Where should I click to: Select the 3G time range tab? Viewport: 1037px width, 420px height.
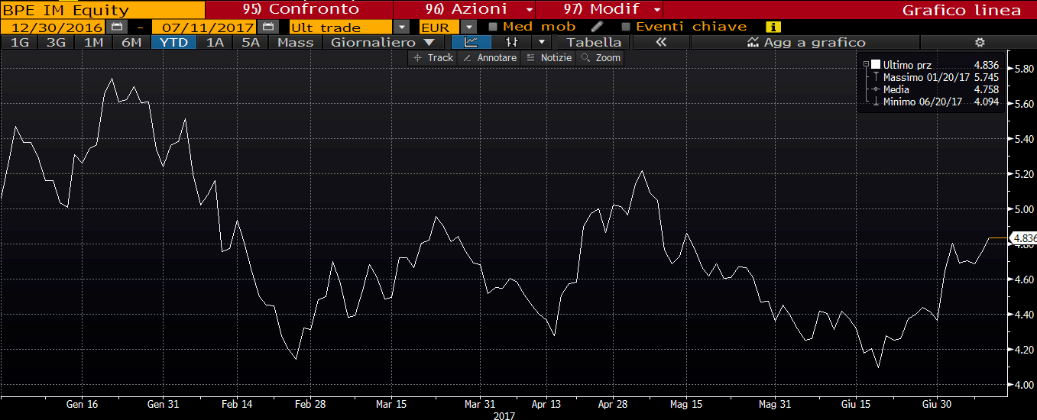coord(56,42)
